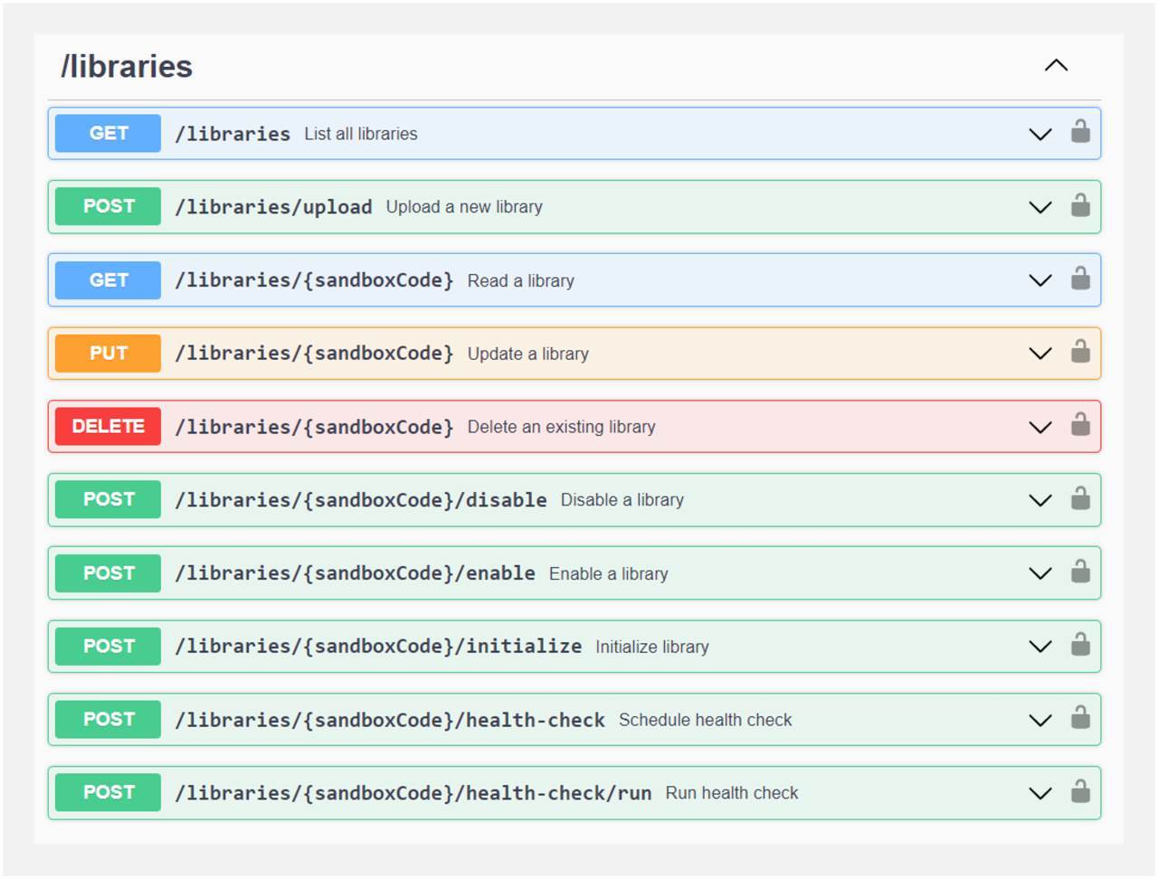Click GET badge for List all libraries
Viewport: 1158px width, 879px height.
pos(108,133)
